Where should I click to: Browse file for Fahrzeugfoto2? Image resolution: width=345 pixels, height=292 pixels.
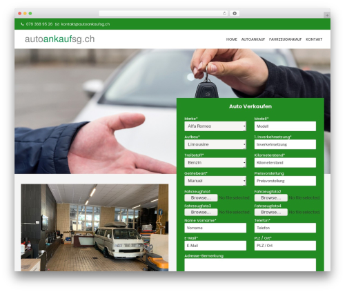270,197
